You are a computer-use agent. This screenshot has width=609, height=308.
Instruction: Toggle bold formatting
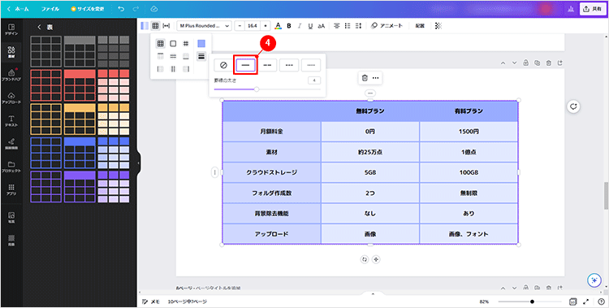coord(289,26)
